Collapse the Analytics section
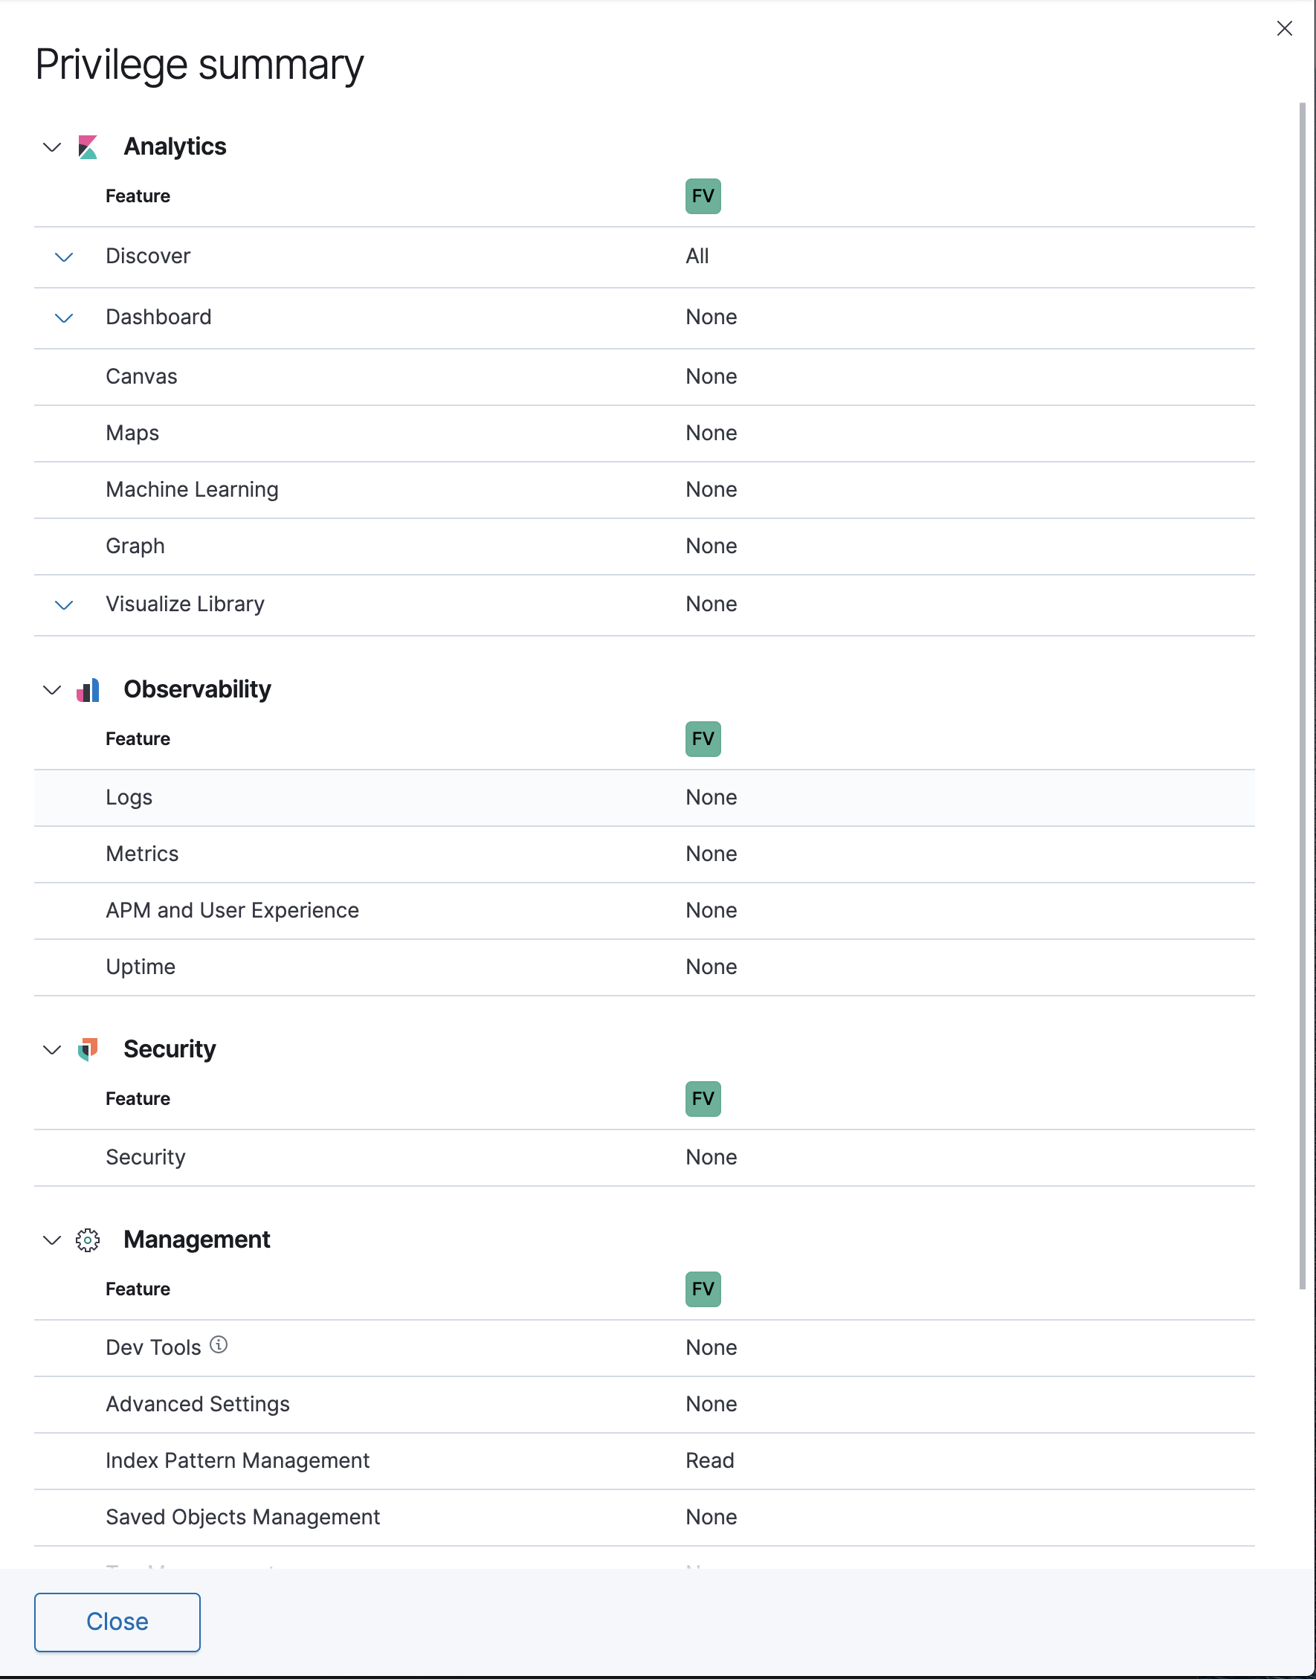The width and height of the screenshot is (1316, 1679). (x=51, y=148)
